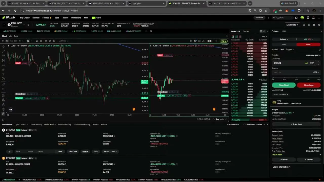Open the 0.01 orderbook precision dropdown
Screen dimensions: 324x182
[x=264, y=36]
